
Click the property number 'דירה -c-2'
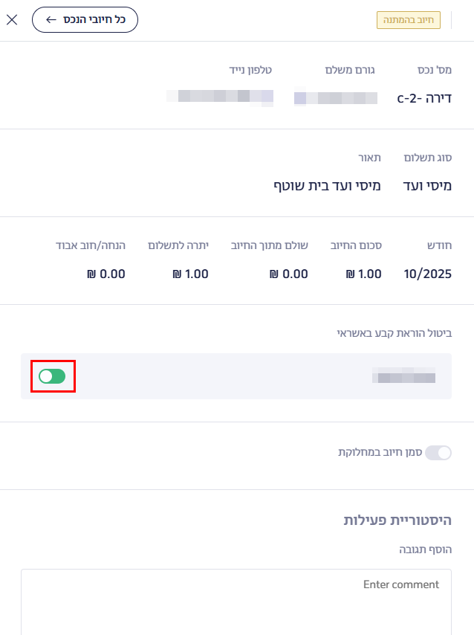(x=424, y=97)
